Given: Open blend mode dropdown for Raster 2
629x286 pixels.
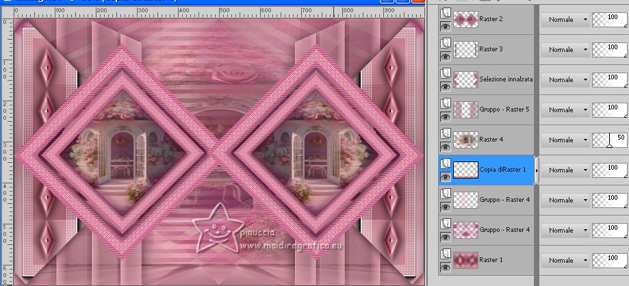Looking at the screenshot, I should point(565,19).
